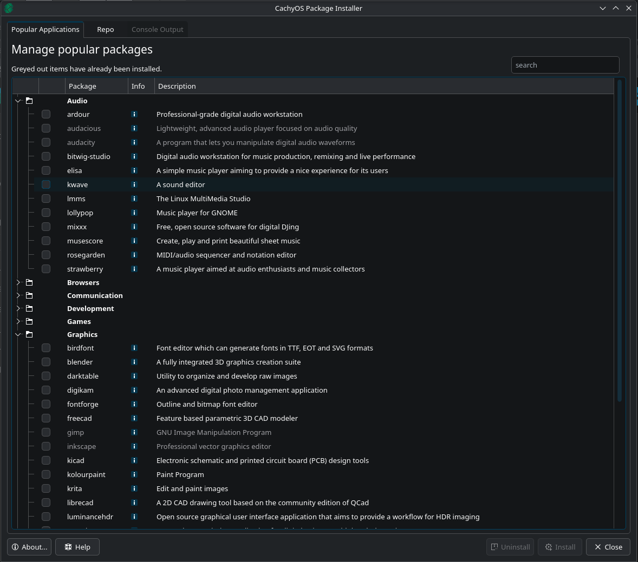This screenshot has height=562, width=638.
Task: Open info icon for strawberry
Action: [134, 269]
